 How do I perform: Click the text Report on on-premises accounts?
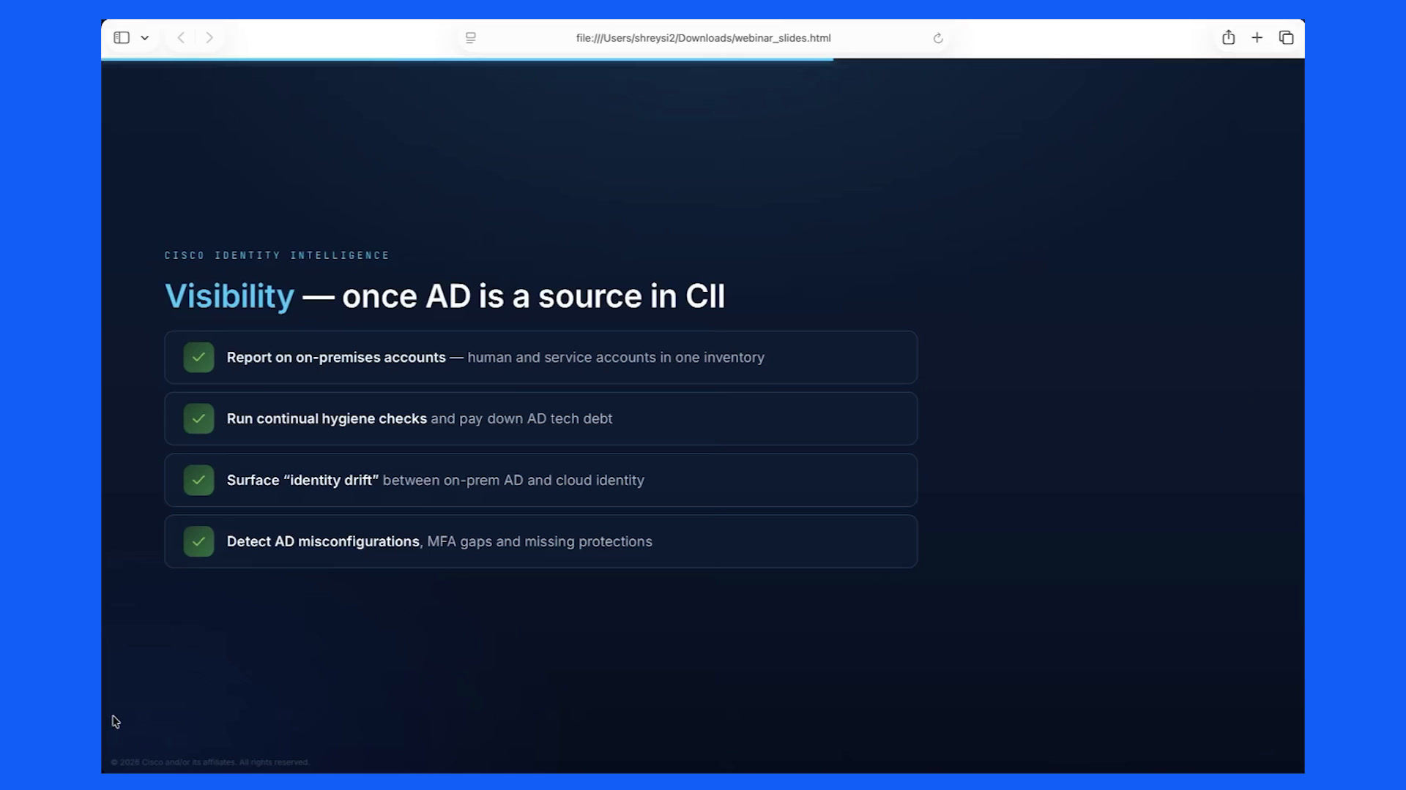(x=336, y=357)
